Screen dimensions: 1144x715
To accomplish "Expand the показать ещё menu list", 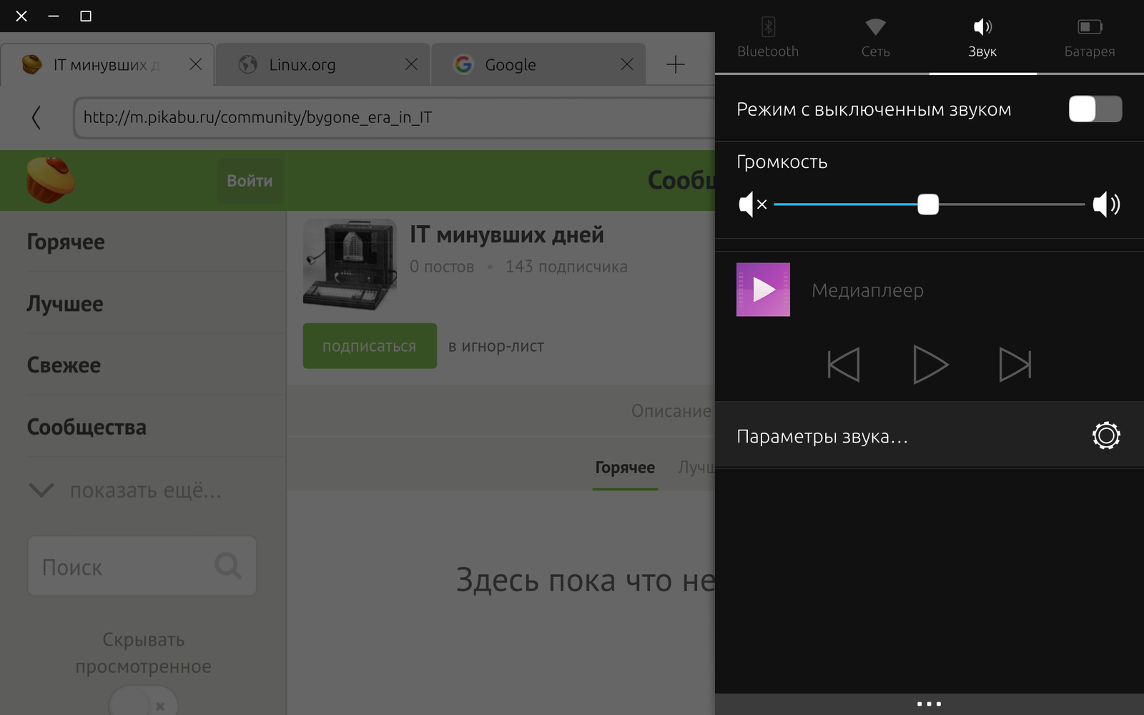I will (x=125, y=490).
